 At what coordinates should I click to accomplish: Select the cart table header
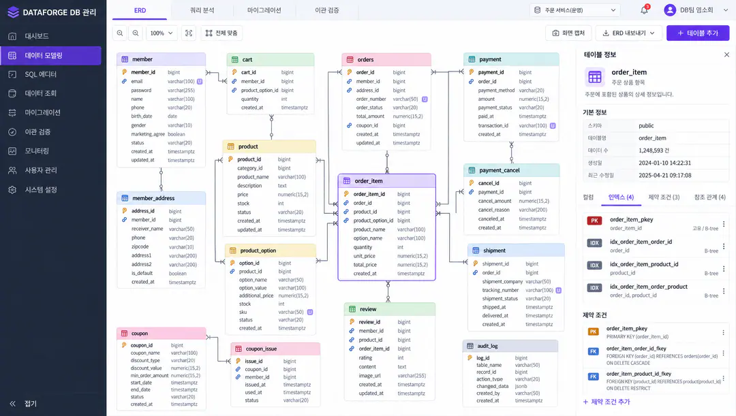pyautogui.click(x=271, y=59)
